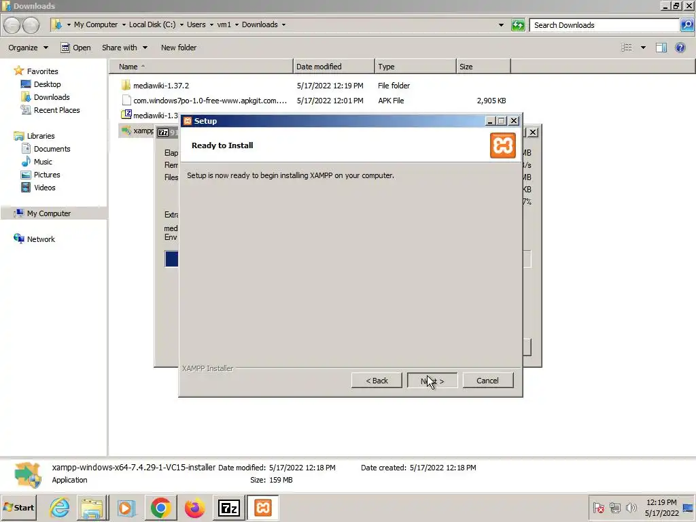Create a New folder
The width and height of the screenshot is (696, 522).
pos(179,48)
